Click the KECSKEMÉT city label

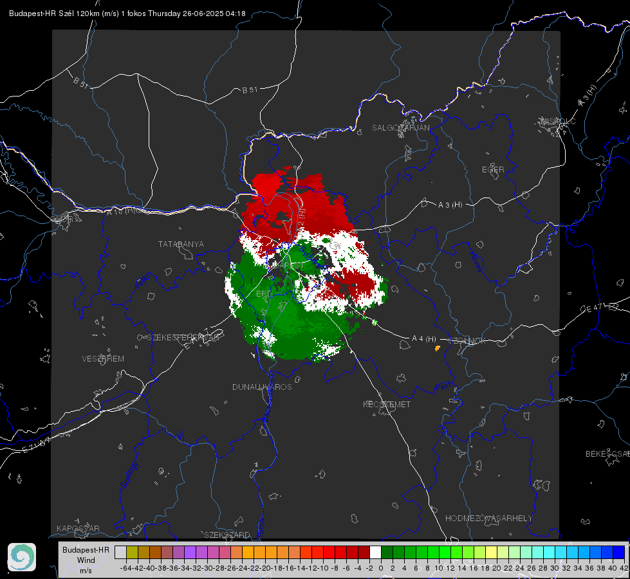point(387,405)
